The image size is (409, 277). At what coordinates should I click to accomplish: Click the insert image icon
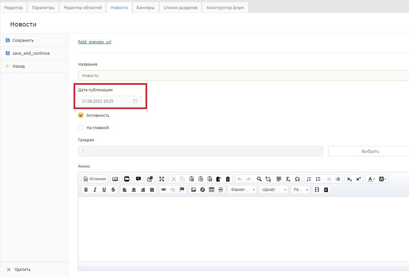point(193,190)
